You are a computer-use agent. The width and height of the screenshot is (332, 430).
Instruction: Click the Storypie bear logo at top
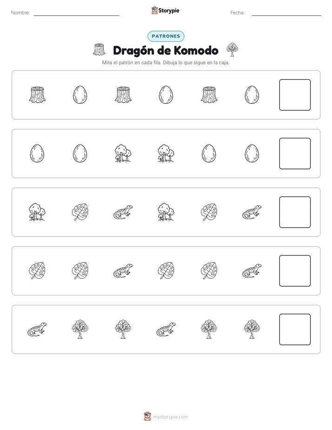(x=154, y=10)
